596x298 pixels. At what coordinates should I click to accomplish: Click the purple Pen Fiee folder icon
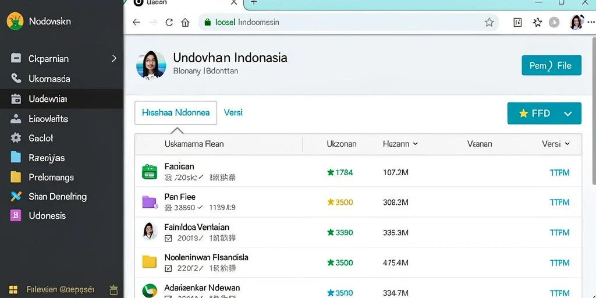coord(150,202)
